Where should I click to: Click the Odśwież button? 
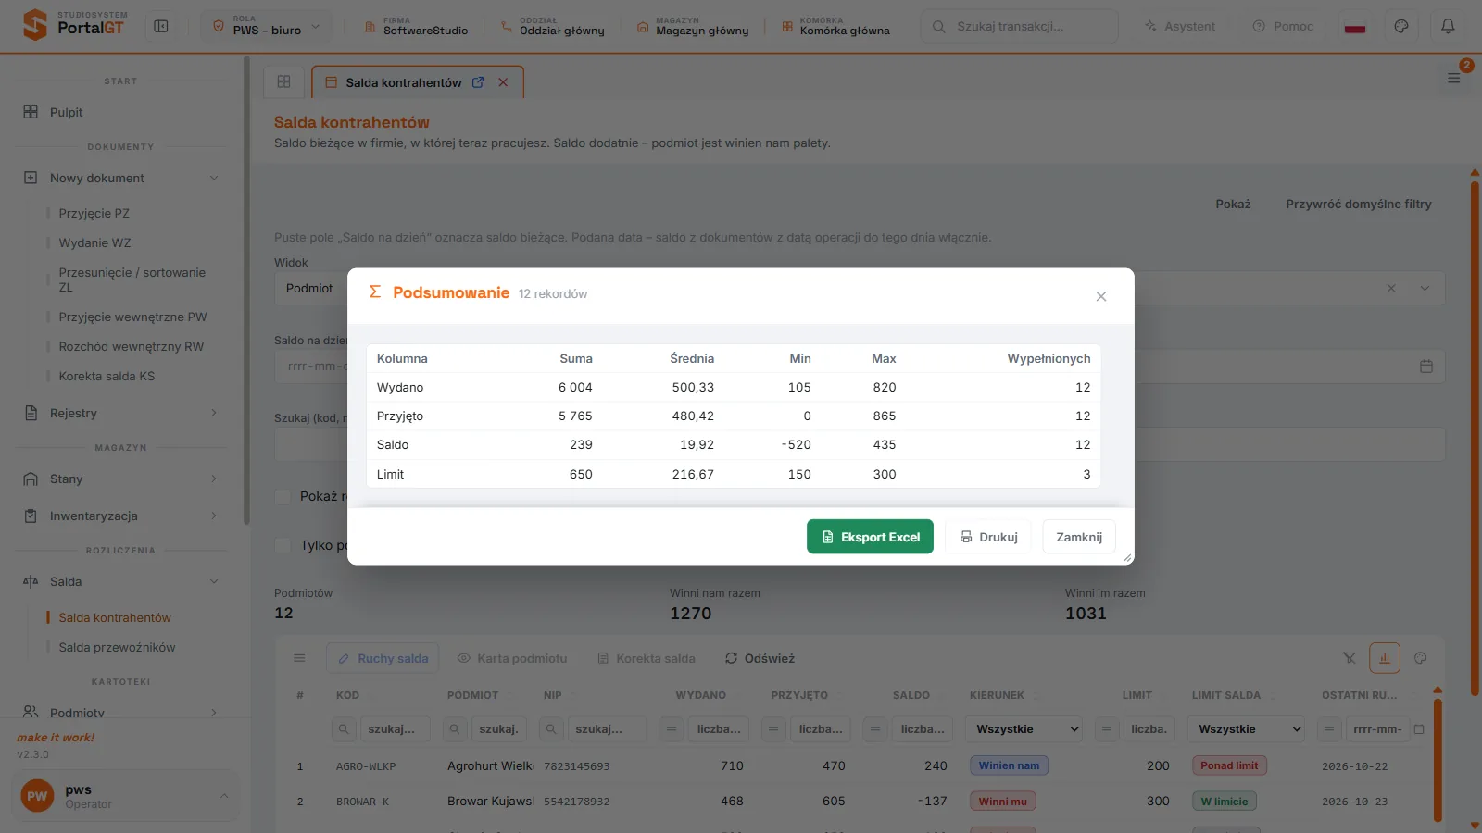760,658
